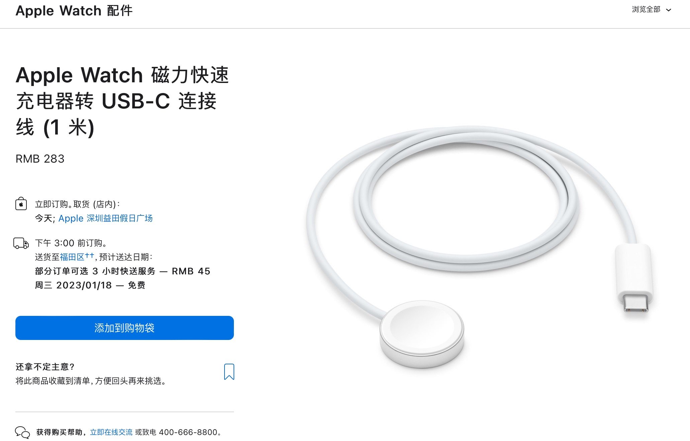Expand the 浏览全部 dropdown
The width and height of the screenshot is (690, 441).
pyautogui.click(x=651, y=10)
